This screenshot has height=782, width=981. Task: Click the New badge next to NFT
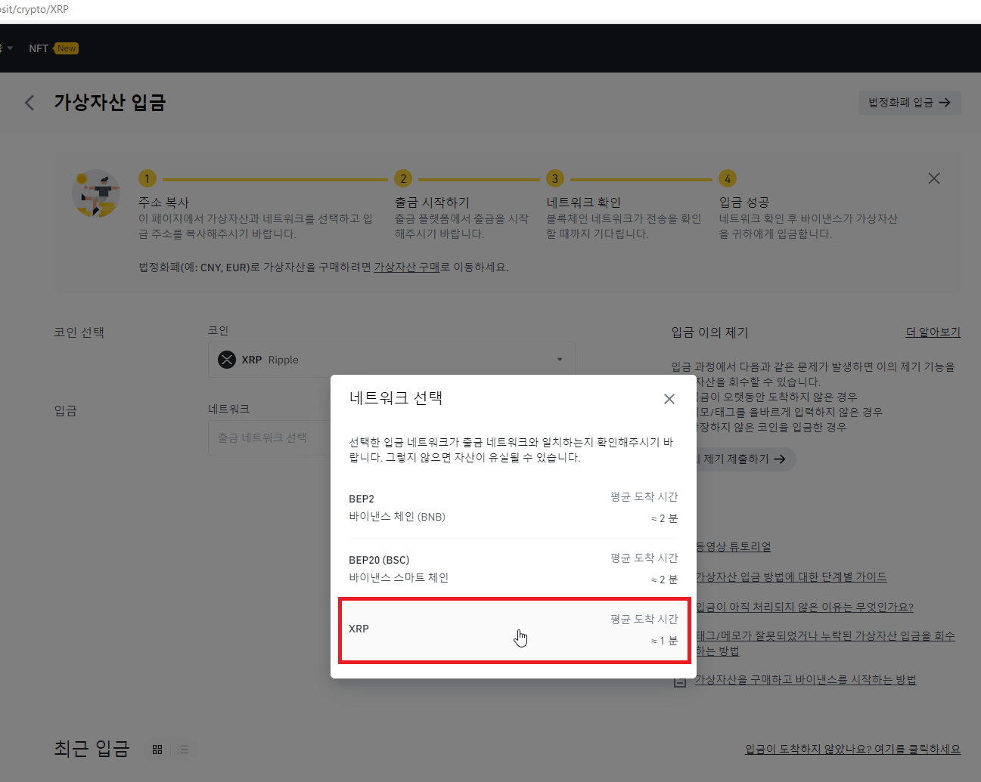67,48
